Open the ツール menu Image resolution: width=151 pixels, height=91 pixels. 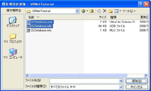point(129,11)
